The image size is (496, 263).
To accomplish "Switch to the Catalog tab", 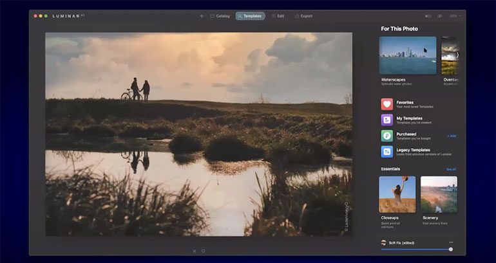I will tap(220, 16).
